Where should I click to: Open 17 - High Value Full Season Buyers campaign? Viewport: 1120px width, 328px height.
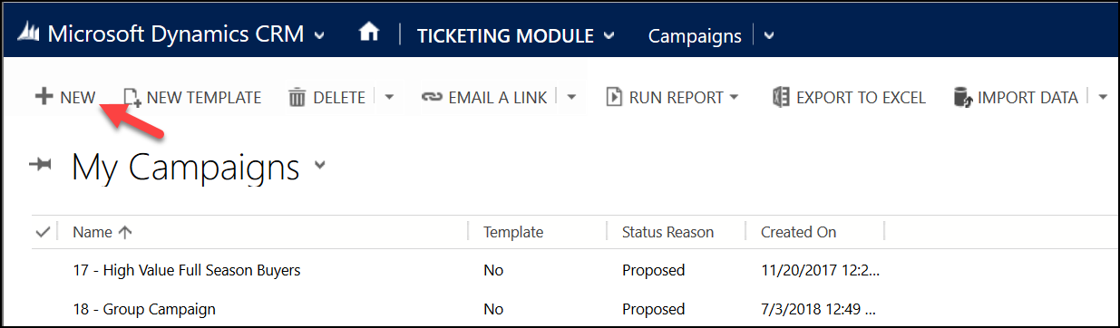[187, 270]
